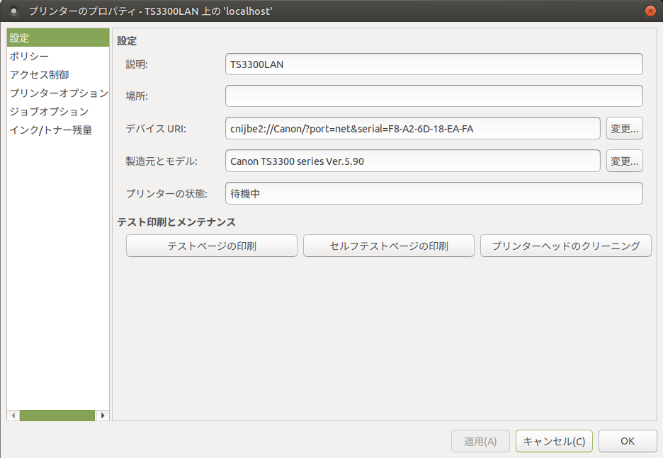
Task: Click the empty 場所 field
Action: 433,96
